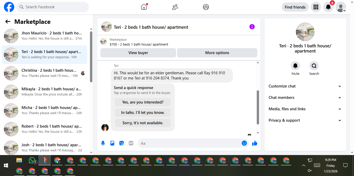Click the View buyer button
This screenshot has width=354, height=176.
click(x=138, y=53)
